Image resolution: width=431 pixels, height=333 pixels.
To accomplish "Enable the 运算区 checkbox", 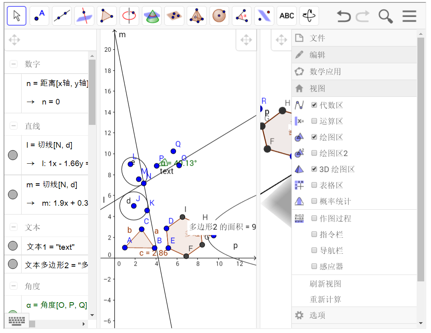I will [x=314, y=121].
